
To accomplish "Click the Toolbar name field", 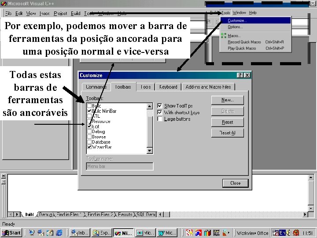I will tap(119, 166).
